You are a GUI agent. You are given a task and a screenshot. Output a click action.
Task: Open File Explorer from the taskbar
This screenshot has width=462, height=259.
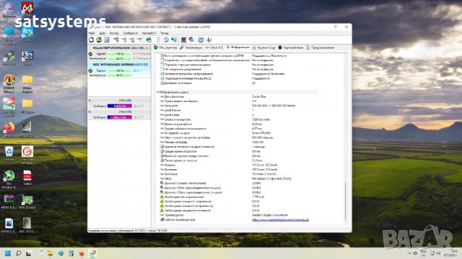click(50, 253)
